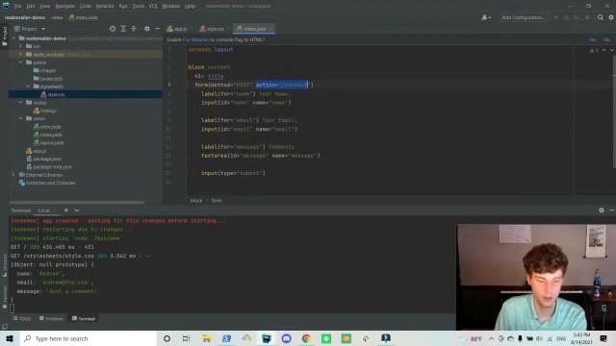Open Slack from the taskbar

[366, 338]
